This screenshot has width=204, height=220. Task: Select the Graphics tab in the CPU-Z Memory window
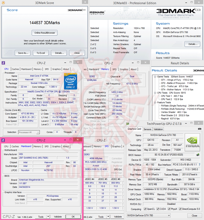click(124, 69)
